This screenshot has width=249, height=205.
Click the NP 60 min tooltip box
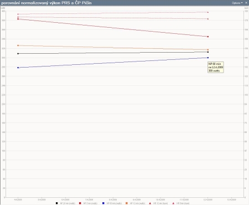[x=216, y=67]
